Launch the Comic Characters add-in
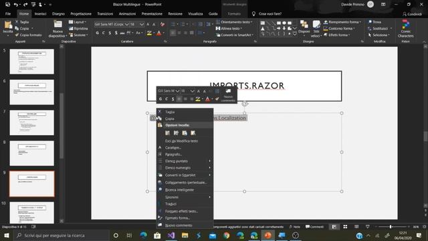 tap(406, 29)
